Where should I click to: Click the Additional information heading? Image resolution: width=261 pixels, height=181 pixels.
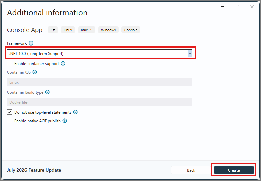tap(47, 13)
